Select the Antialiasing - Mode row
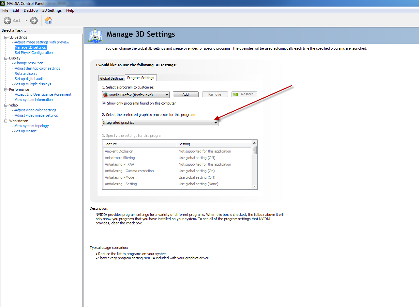 (x=177, y=177)
